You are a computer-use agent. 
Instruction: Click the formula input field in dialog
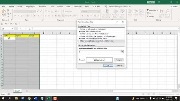pyautogui.click(x=100, y=52)
